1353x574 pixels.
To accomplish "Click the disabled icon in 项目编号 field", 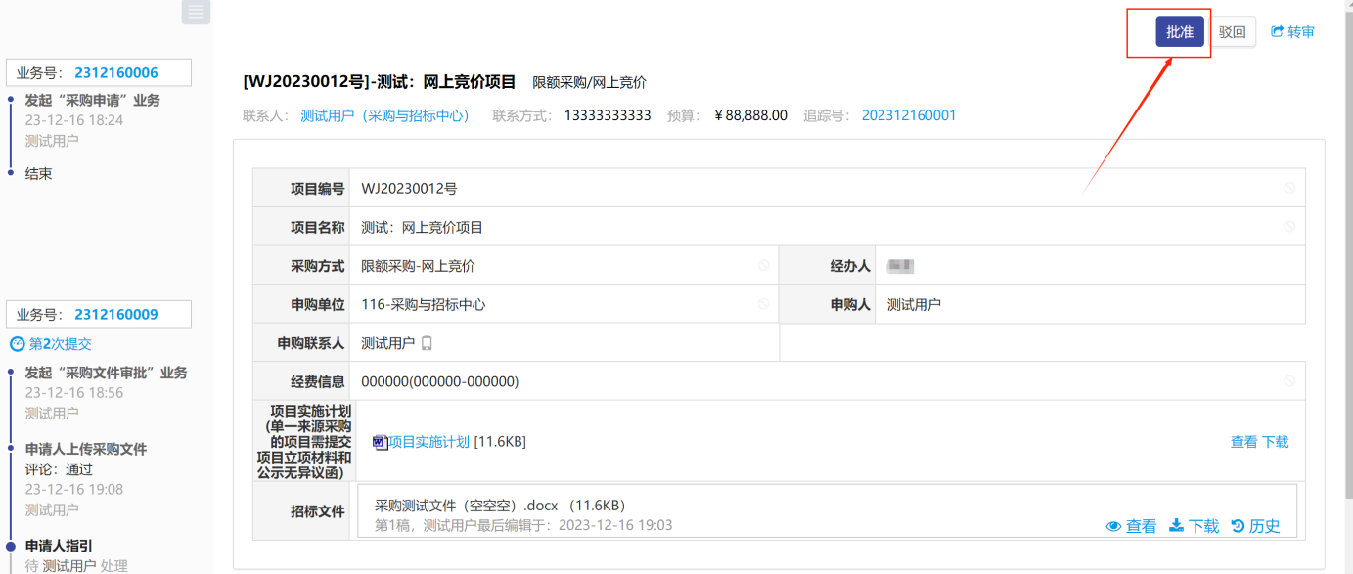I will (1289, 188).
